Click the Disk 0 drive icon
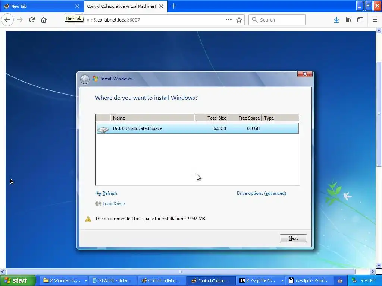Viewport: 382px width, 286px height. click(x=103, y=129)
